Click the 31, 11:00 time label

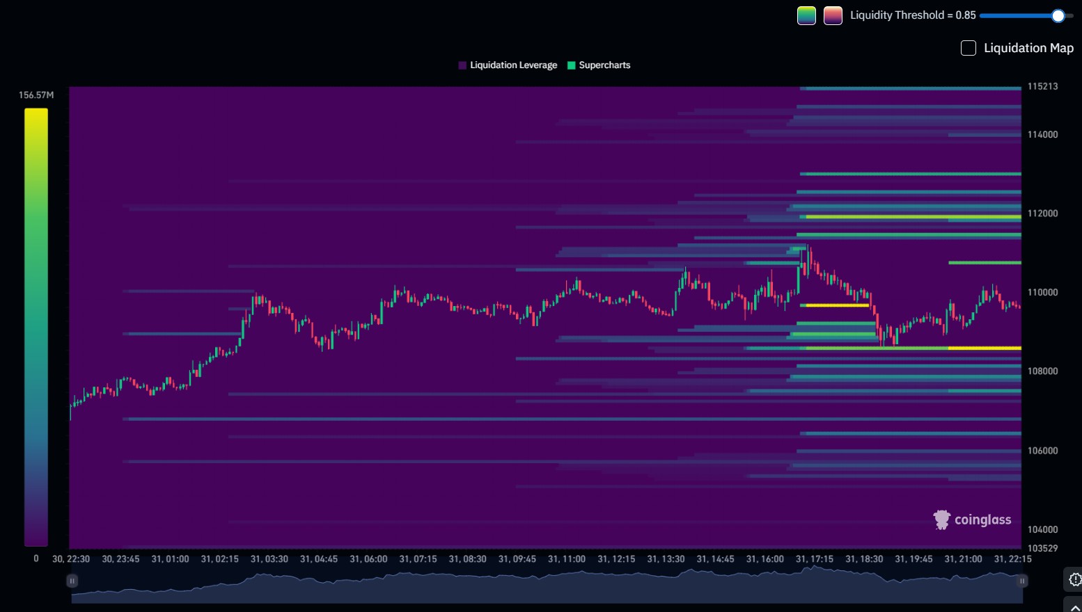coord(566,559)
